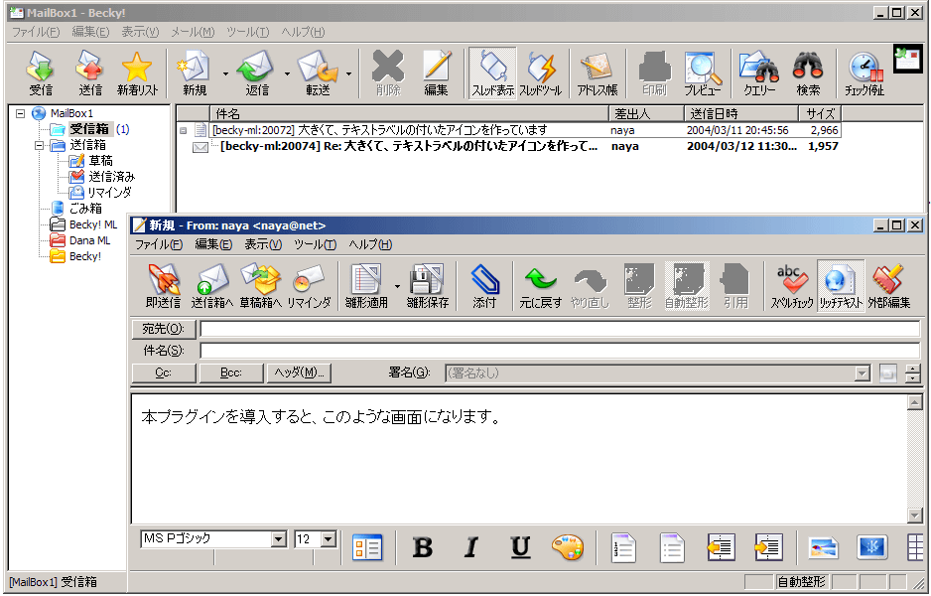Sort by 差出人 column header
The height and width of the screenshot is (596, 931).
[x=646, y=113]
